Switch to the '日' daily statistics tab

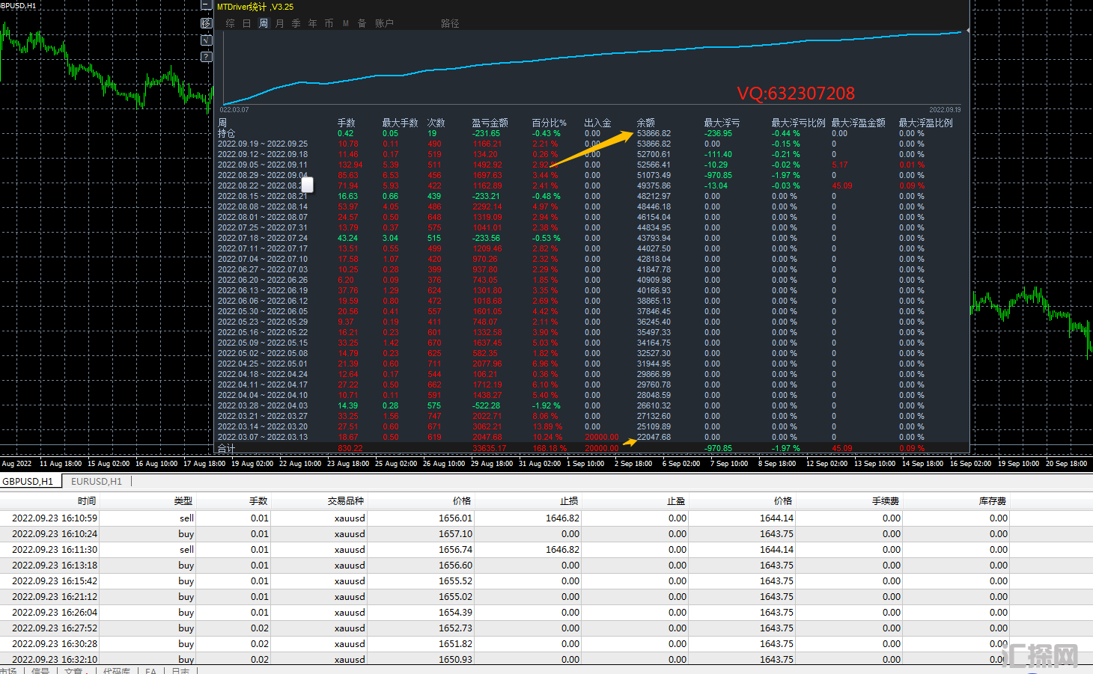247,24
